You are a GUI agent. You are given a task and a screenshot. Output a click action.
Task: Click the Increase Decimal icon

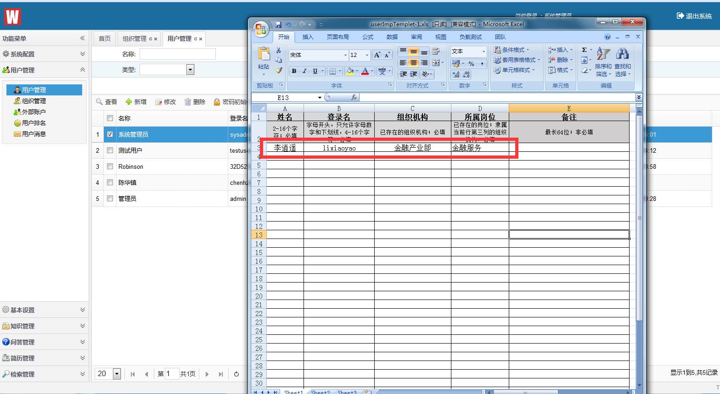(456, 75)
